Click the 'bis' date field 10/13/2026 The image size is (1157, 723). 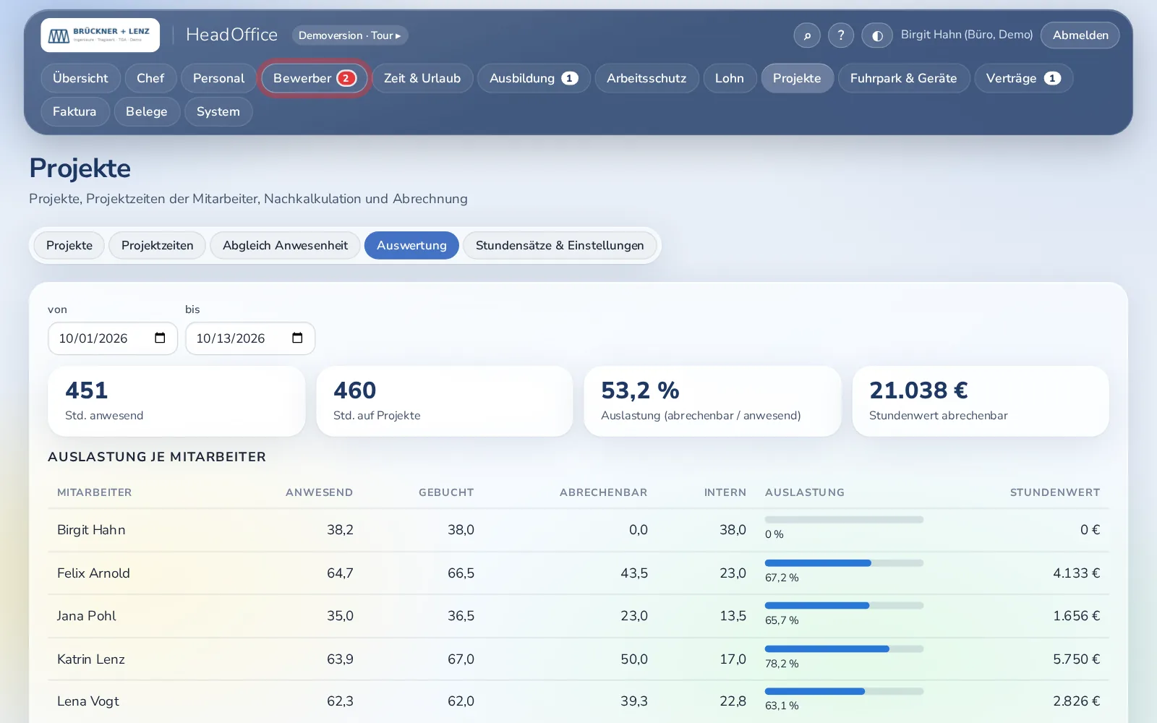click(x=250, y=338)
